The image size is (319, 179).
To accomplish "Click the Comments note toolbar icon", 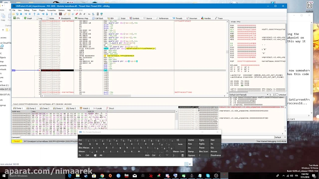I will tap(69, 14).
